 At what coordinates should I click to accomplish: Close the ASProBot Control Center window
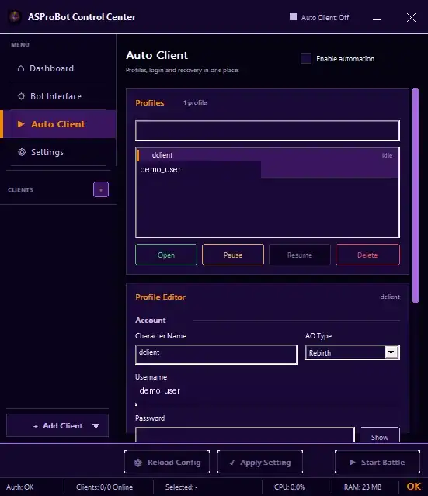point(411,17)
